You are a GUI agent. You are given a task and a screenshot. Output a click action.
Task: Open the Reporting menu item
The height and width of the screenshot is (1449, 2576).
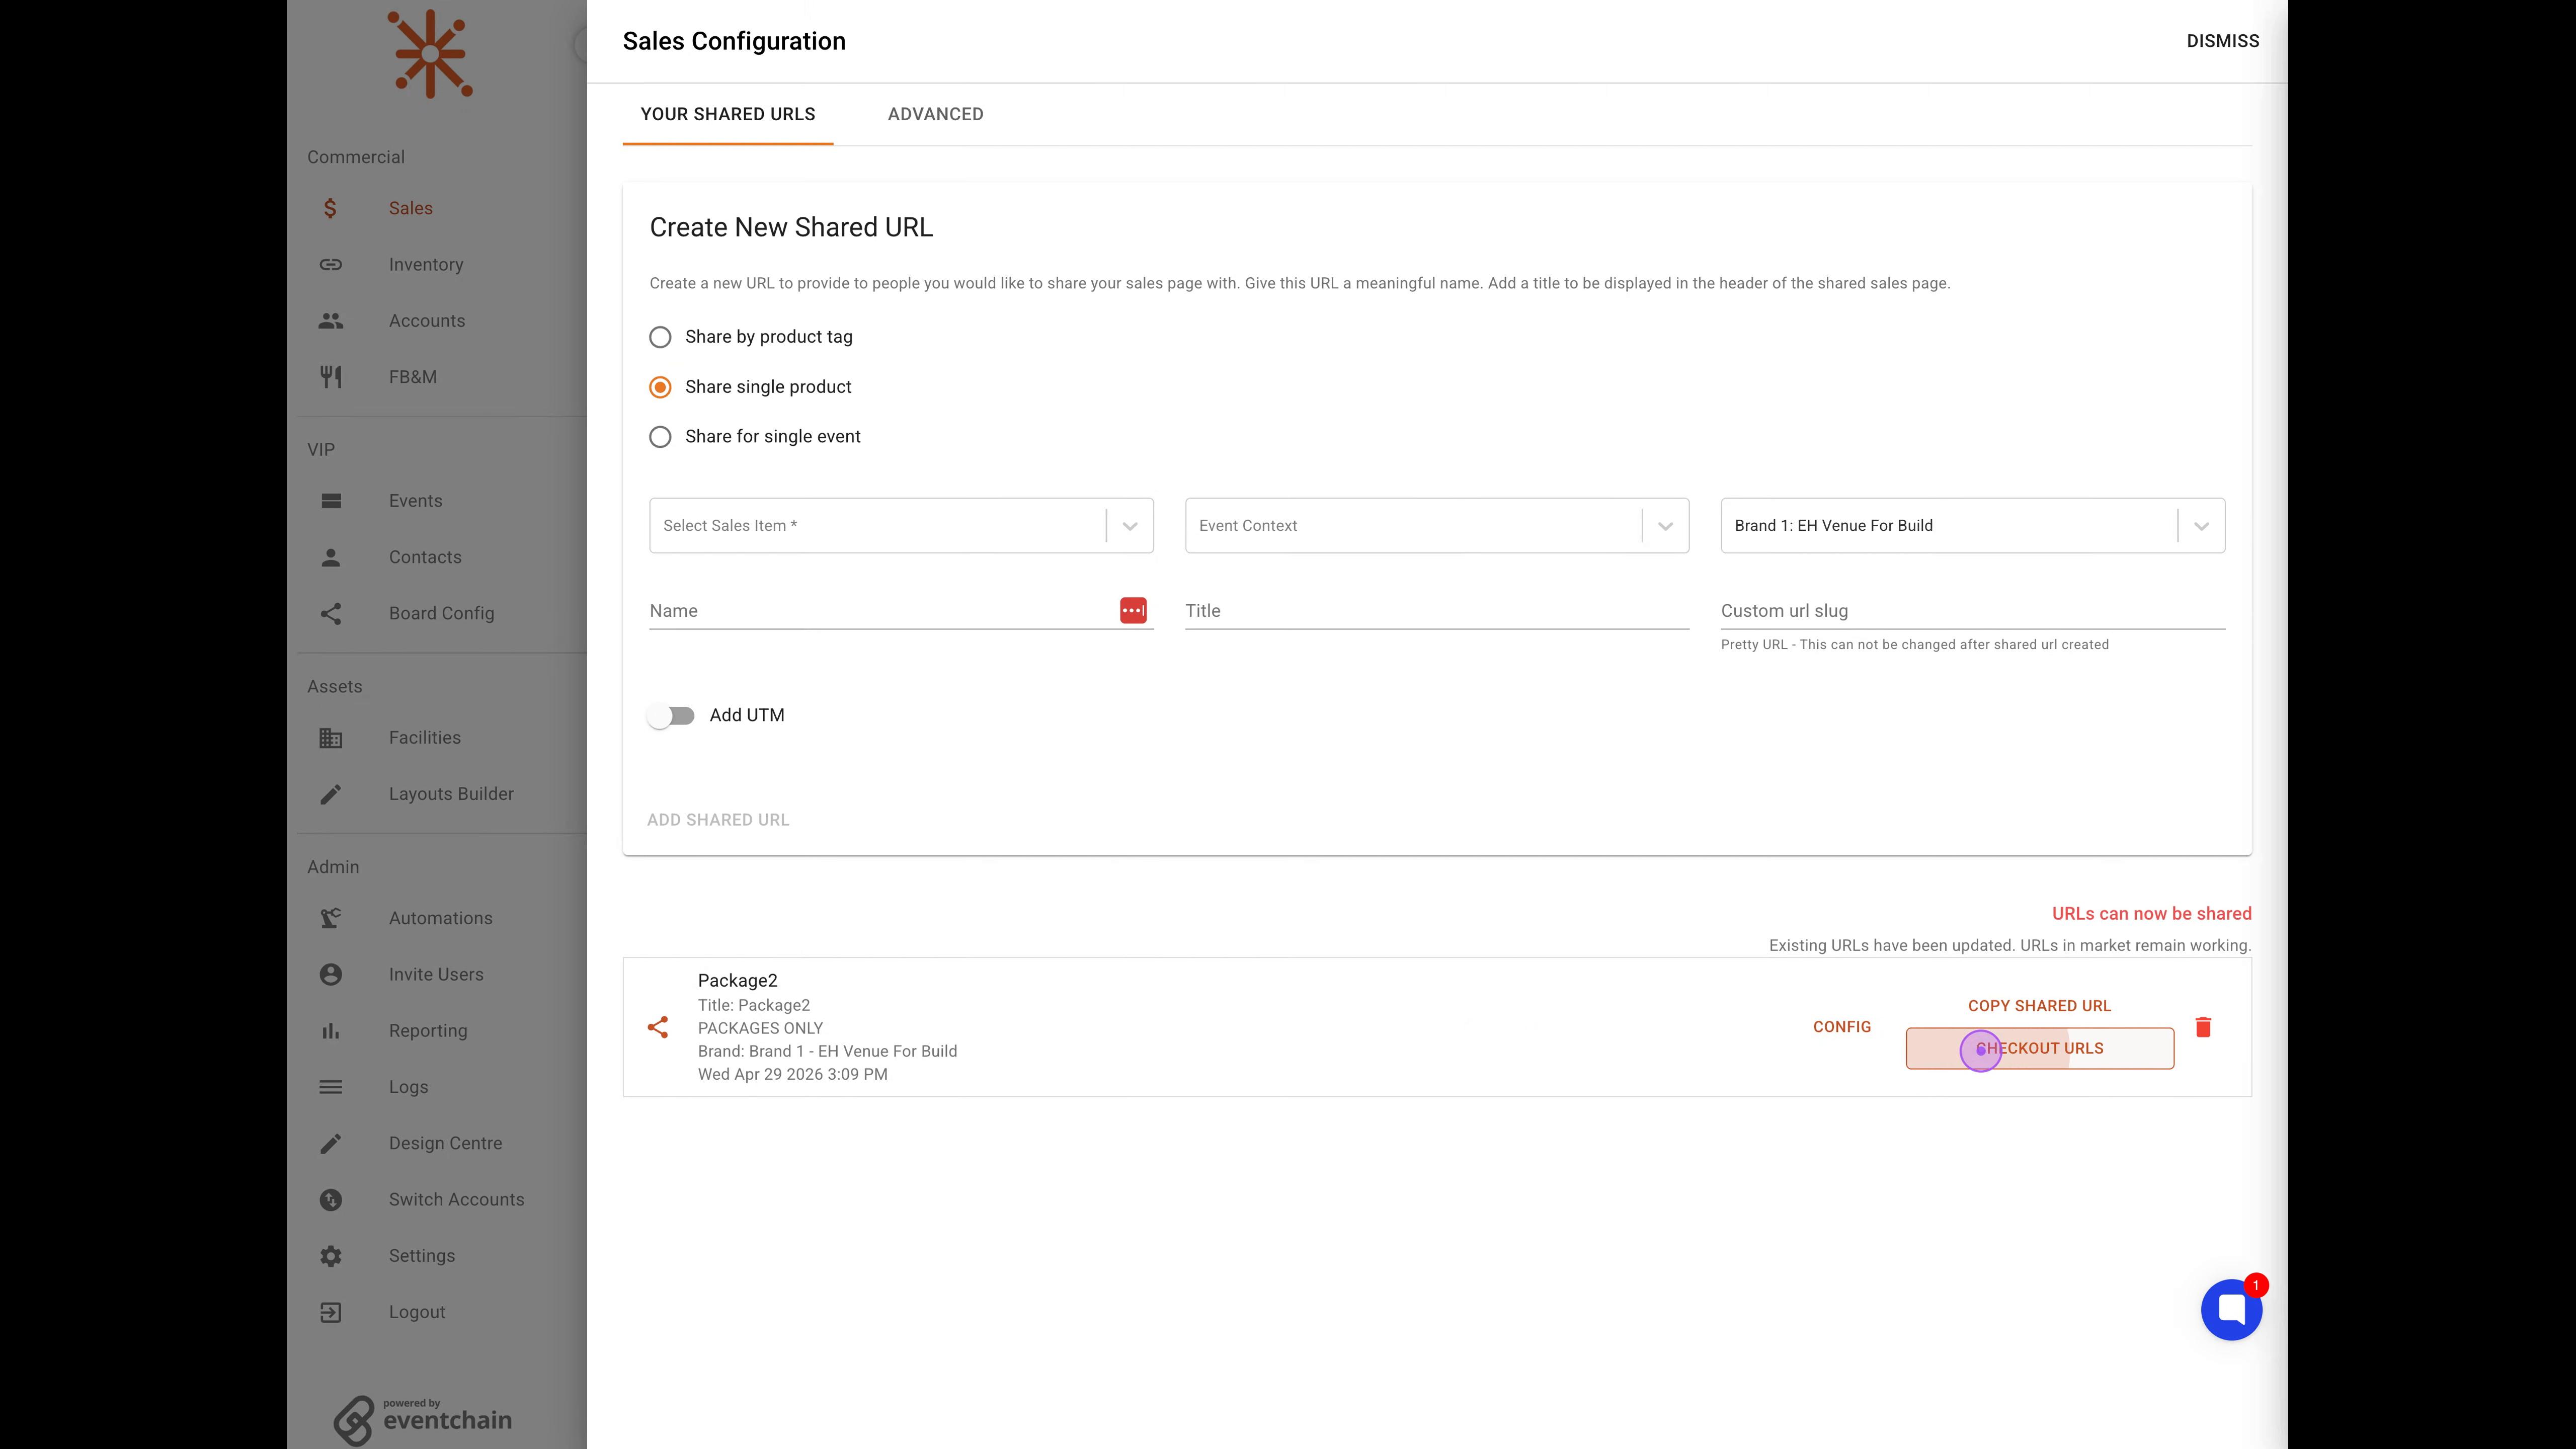(428, 1030)
